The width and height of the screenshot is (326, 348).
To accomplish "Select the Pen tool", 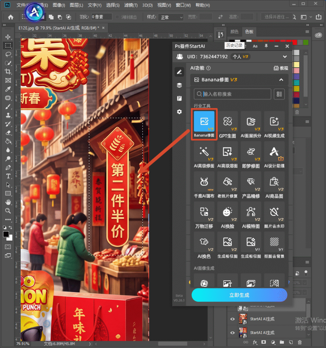I will click(x=8, y=168).
